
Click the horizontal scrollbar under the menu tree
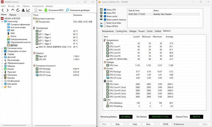pos(14,125)
